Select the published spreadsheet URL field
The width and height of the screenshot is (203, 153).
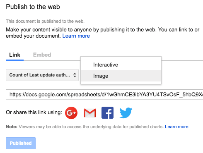[x=104, y=94]
